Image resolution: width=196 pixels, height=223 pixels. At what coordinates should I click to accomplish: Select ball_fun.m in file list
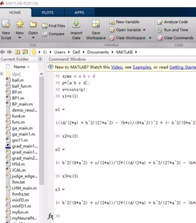(22, 86)
